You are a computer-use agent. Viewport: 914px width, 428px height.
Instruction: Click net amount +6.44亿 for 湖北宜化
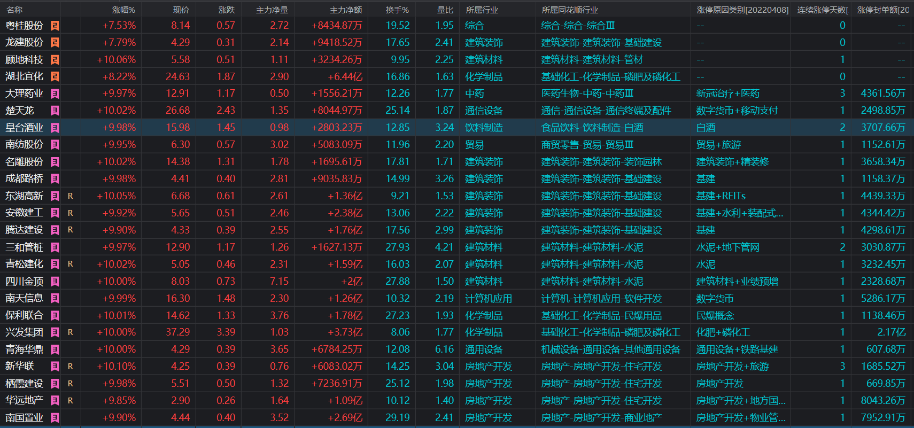345,76
